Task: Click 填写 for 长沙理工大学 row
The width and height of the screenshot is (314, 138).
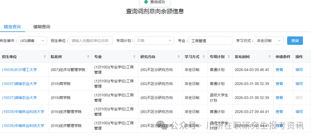Action: [x=299, y=70]
